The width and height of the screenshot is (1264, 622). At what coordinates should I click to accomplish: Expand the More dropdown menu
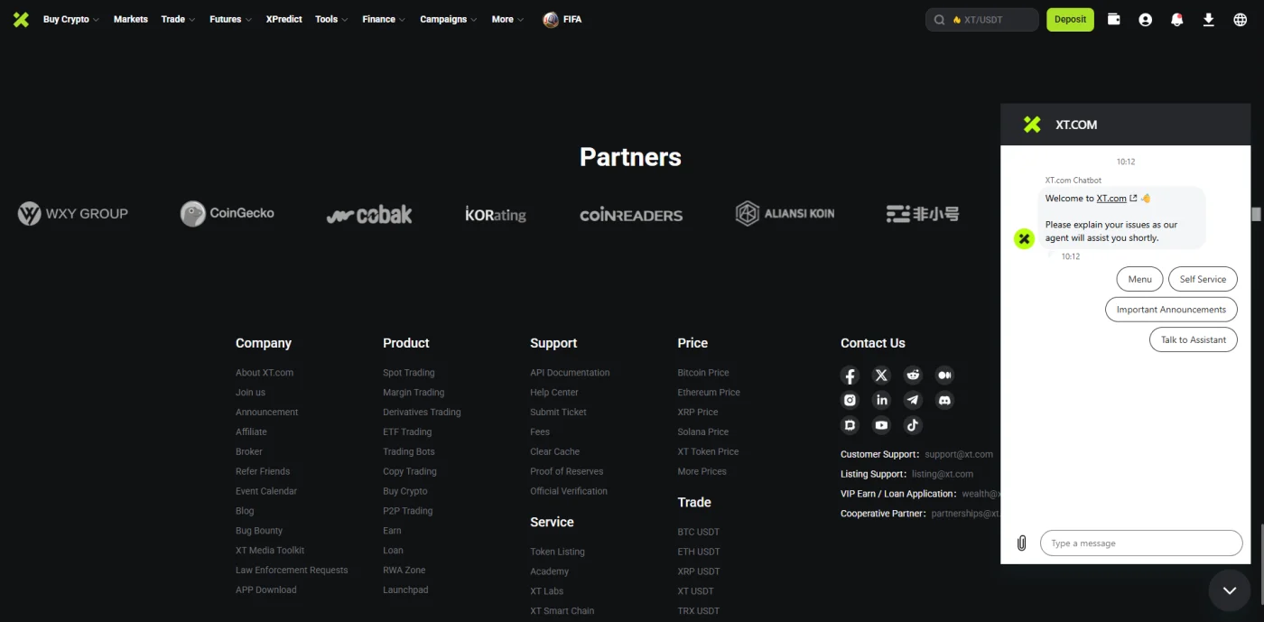click(507, 19)
